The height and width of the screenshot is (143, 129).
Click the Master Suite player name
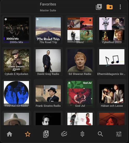coord(48,10)
